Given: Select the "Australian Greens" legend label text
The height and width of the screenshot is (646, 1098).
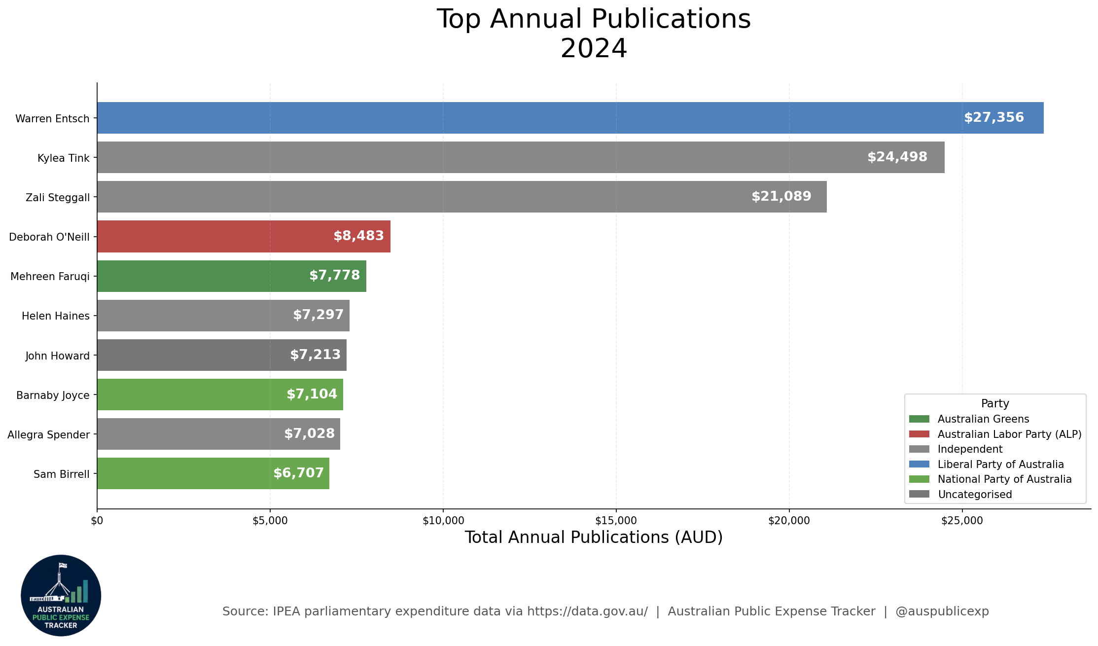Looking at the screenshot, I should [x=984, y=419].
